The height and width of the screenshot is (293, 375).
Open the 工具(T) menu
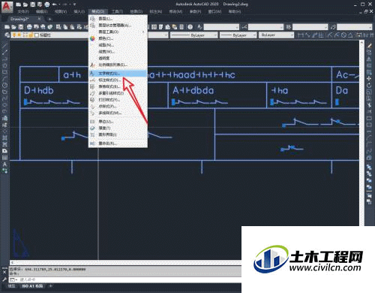click(x=117, y=11)
